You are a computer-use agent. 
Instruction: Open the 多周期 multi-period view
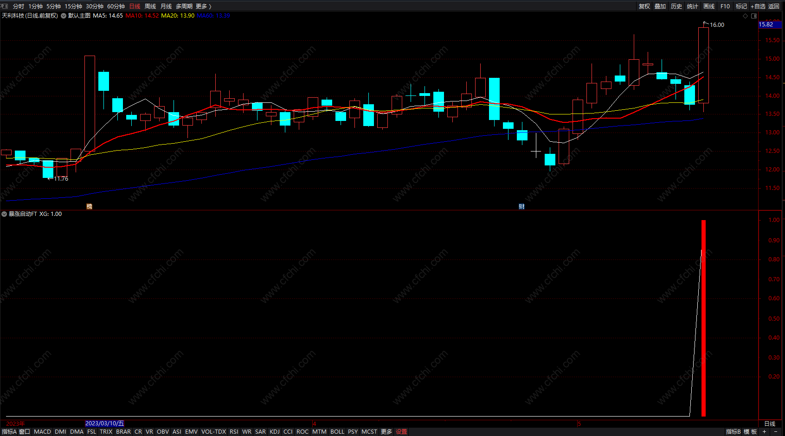[184, 6]
